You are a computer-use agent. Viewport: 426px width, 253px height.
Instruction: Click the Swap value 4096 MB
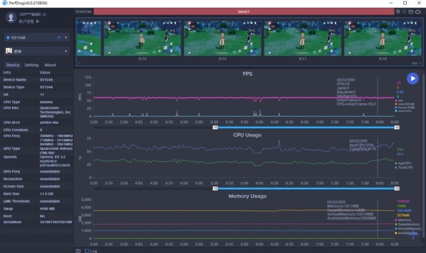click(x=47, y=208)
